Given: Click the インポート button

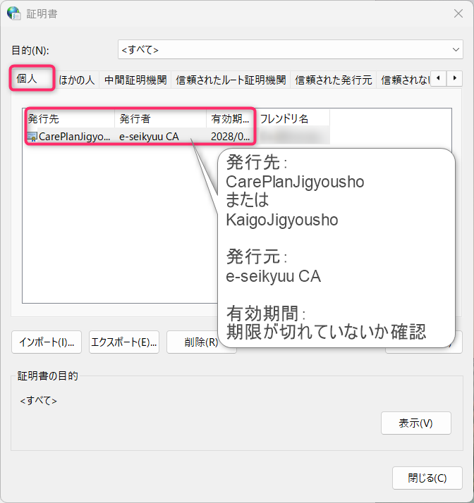Looking at the screenshot, I should pyautogui.click(x=47, y=342).
